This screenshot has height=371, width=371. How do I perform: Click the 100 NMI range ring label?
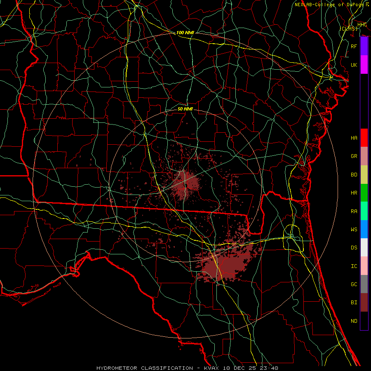(x=185, y=33)
